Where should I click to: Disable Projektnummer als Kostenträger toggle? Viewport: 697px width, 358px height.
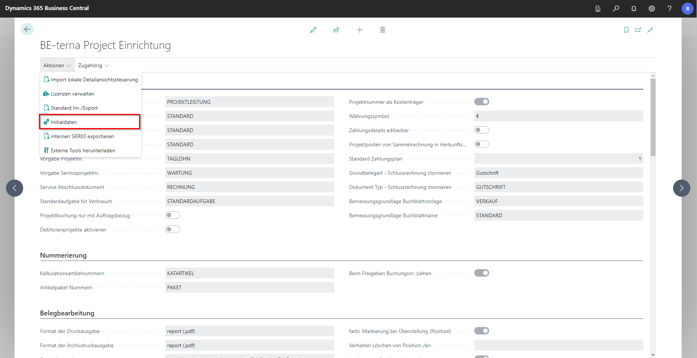click(x=481, y=102)
